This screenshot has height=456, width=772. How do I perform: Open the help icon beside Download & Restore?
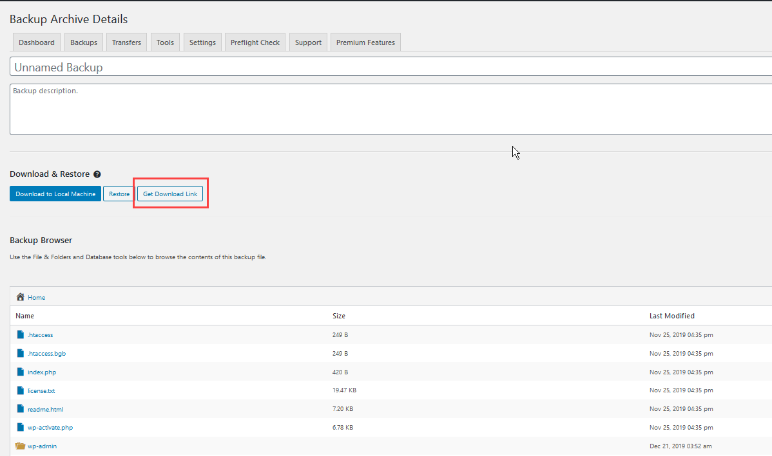tap(97, 174)
